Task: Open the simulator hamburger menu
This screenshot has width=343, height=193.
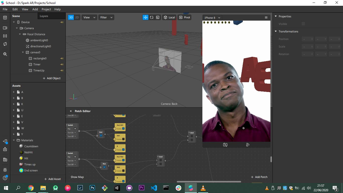Action: (x=266, y=18)
